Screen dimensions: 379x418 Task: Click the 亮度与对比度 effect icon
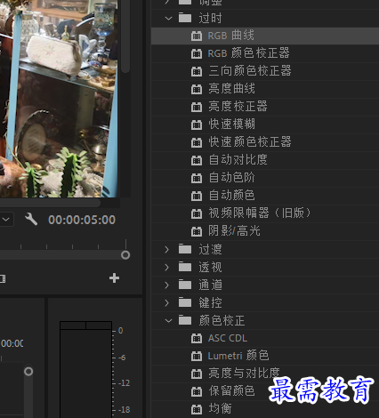(197, 374)
